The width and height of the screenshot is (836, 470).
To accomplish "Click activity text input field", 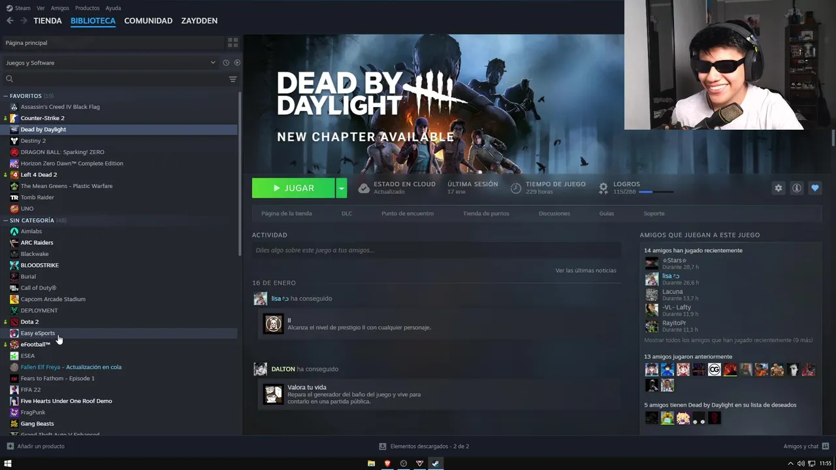I will [436, 250].
